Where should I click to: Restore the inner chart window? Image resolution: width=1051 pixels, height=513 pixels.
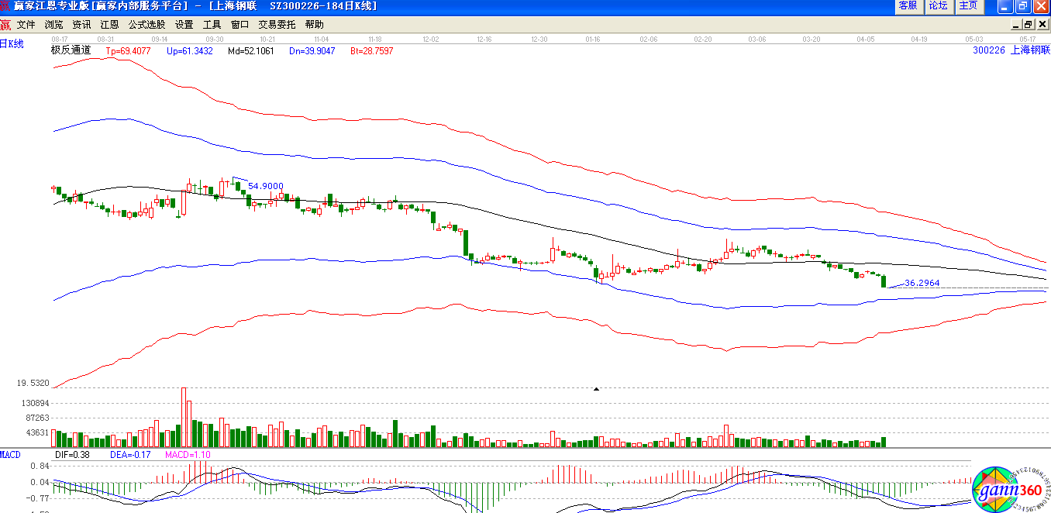click(x=1028, y=24)
